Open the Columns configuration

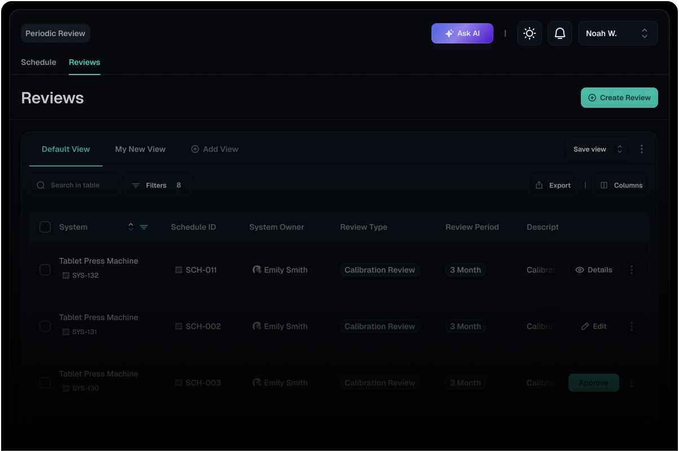621,185
